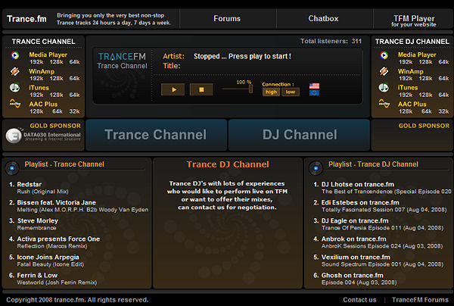This screenshot has height=306, width=454.
Task: Select Trance Channel iTunes 128k stream
Action: tap(56, 95)
